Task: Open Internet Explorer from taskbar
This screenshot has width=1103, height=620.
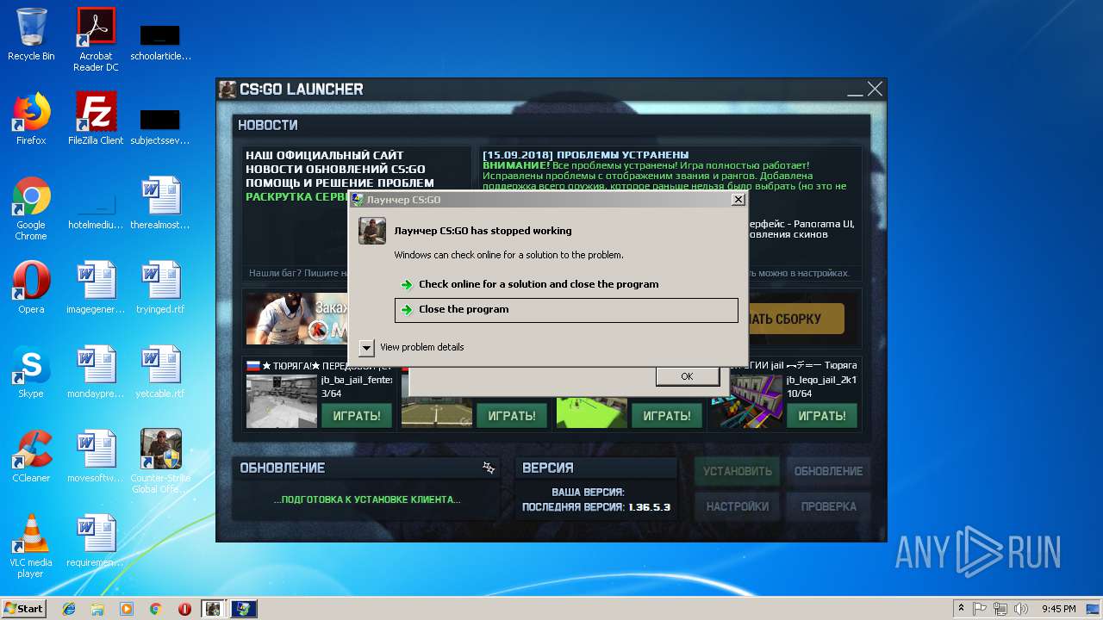Action: click(69, 609)
